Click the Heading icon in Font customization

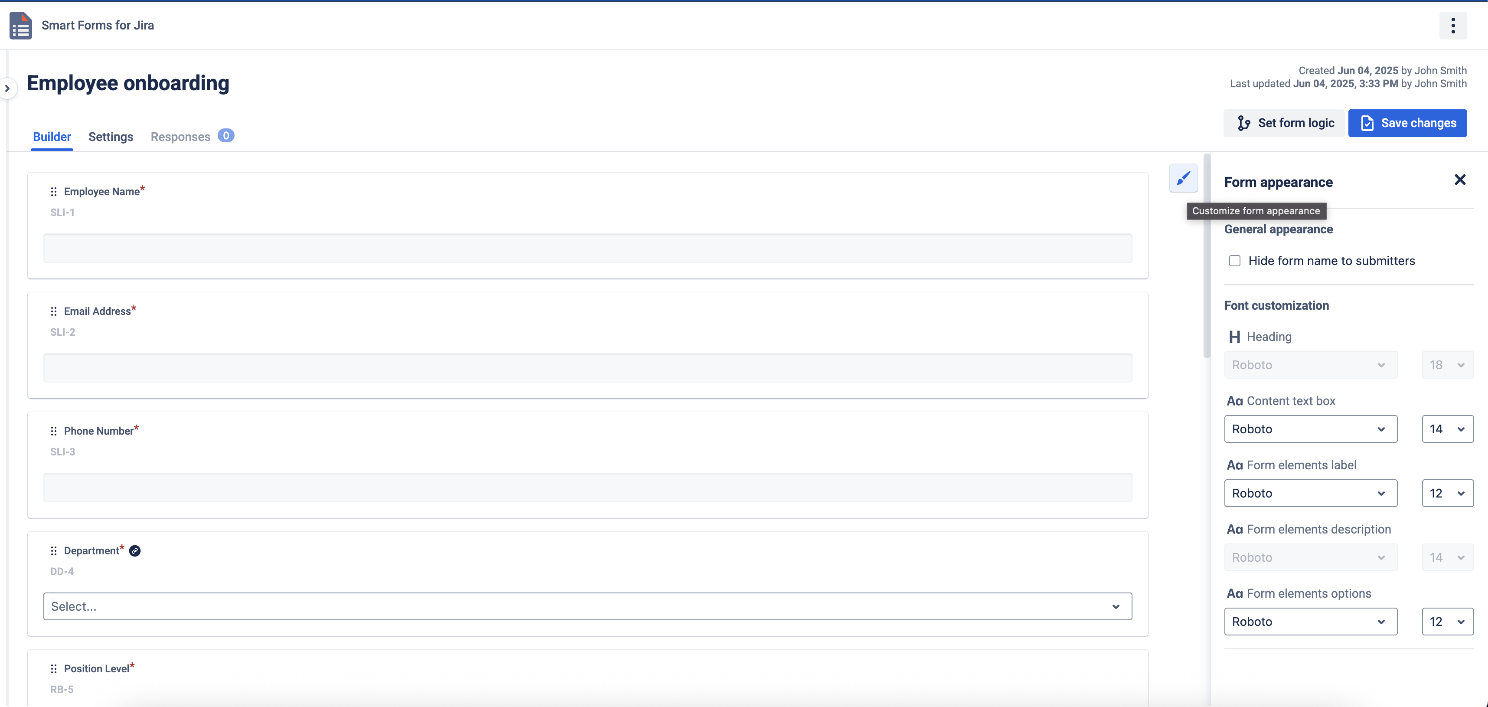pos(1235,337)
